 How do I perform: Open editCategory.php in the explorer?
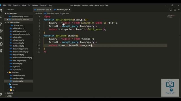tap(19, 61)
